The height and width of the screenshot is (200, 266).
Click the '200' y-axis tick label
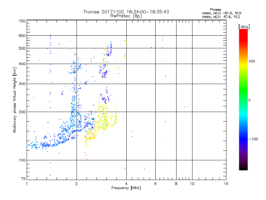[22, 112]
